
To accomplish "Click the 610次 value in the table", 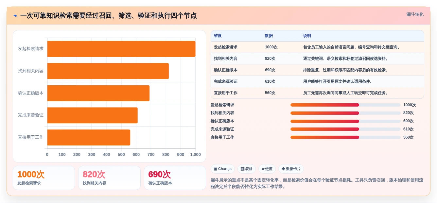I will point(270,81).
